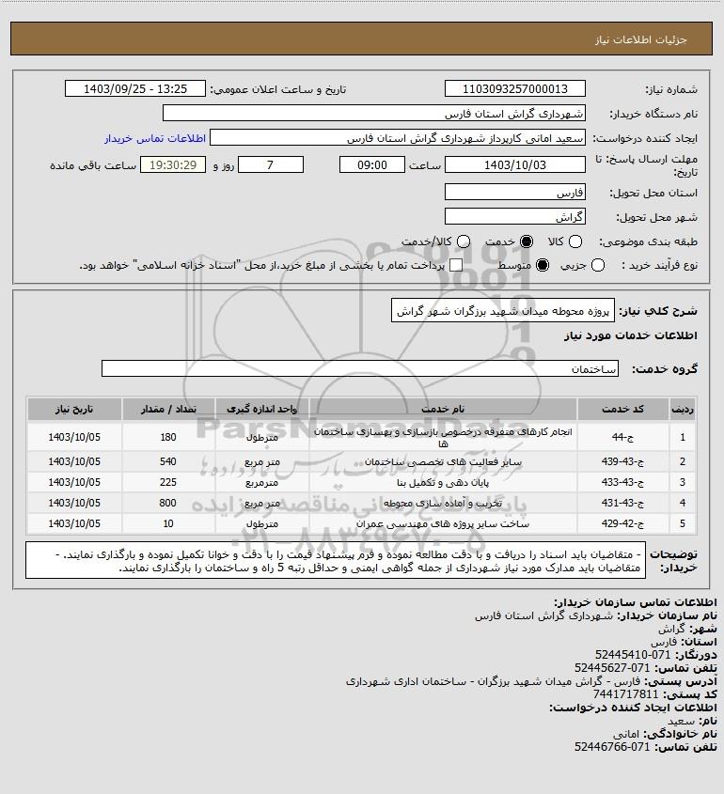Click the کد خدمت column header
Screen dimensions: 724x794
click(622, 409)
